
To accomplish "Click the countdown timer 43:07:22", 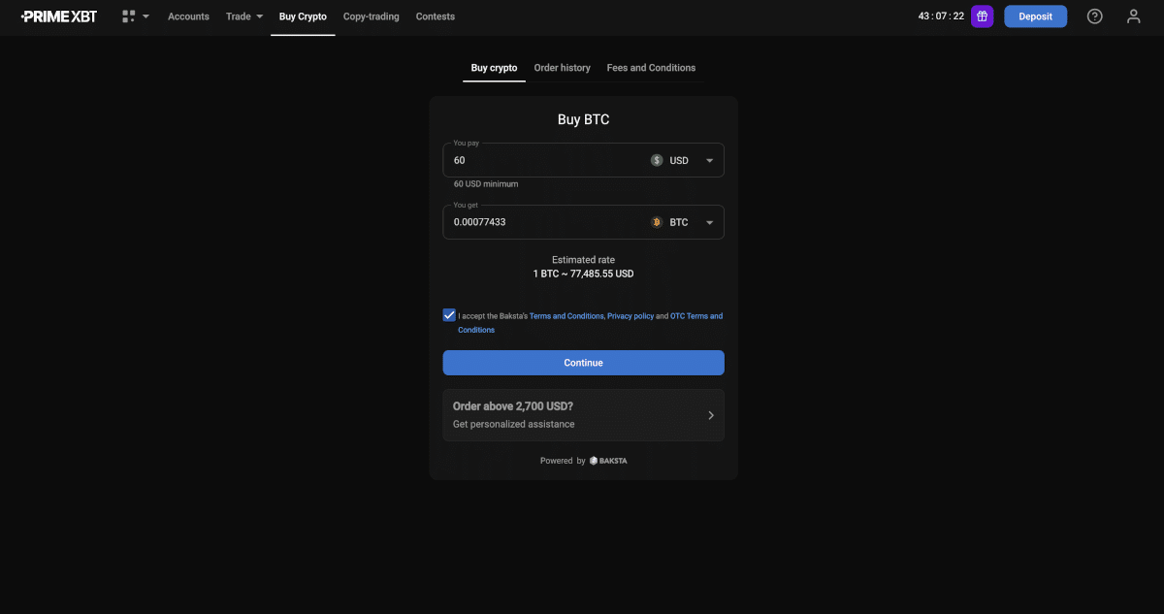I will [x=941, y=16].
